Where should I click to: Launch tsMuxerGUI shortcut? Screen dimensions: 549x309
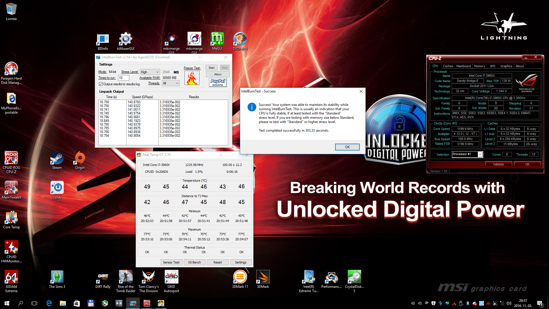[x=126, y=42]
